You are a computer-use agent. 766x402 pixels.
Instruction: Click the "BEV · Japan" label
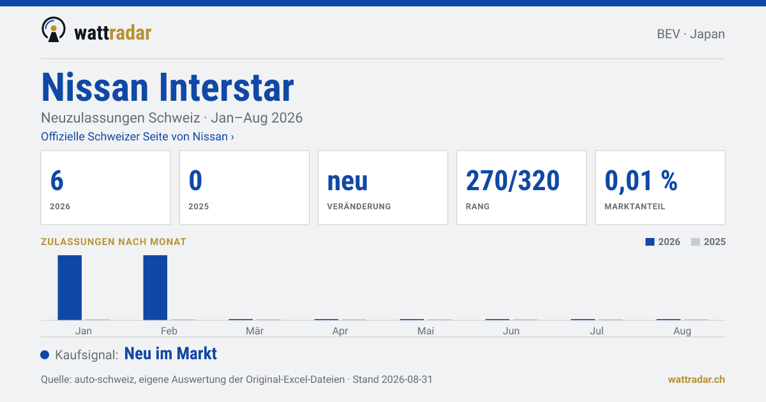point(691,34)
